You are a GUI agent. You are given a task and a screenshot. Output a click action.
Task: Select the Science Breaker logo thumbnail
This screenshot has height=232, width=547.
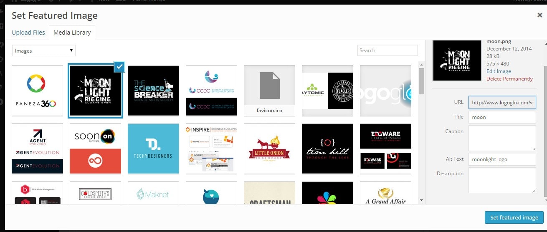(153, 91)
